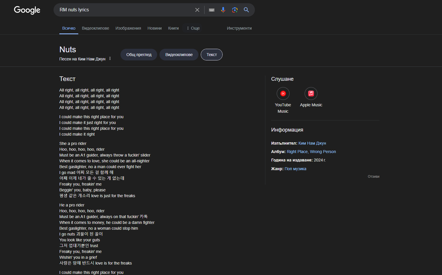442x275 pixels.
Task: Open the Новини search tab
Action: (155, 28)
